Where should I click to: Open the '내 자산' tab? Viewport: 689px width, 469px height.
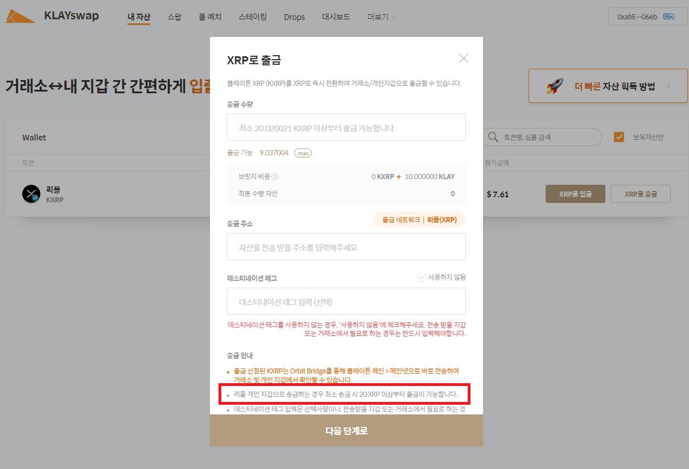[139, 17]
